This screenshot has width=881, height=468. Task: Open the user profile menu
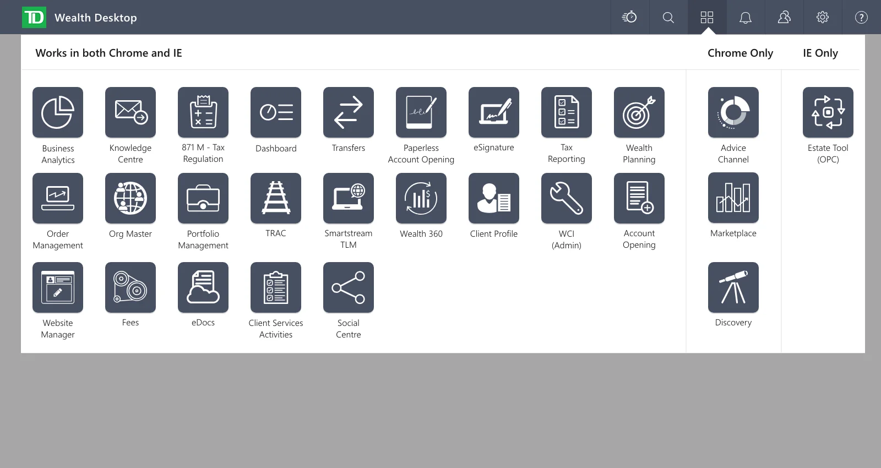point(784,17)
